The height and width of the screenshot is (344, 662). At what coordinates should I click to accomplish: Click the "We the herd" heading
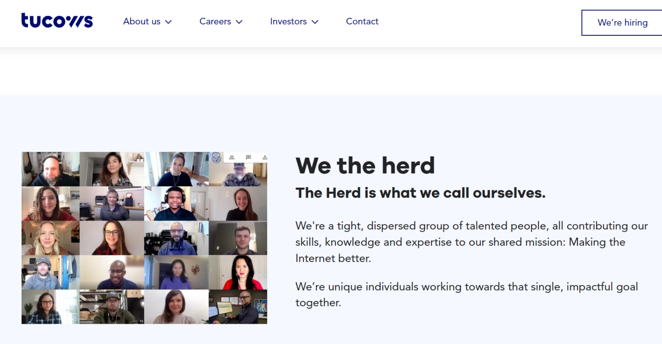coord(365,166)
